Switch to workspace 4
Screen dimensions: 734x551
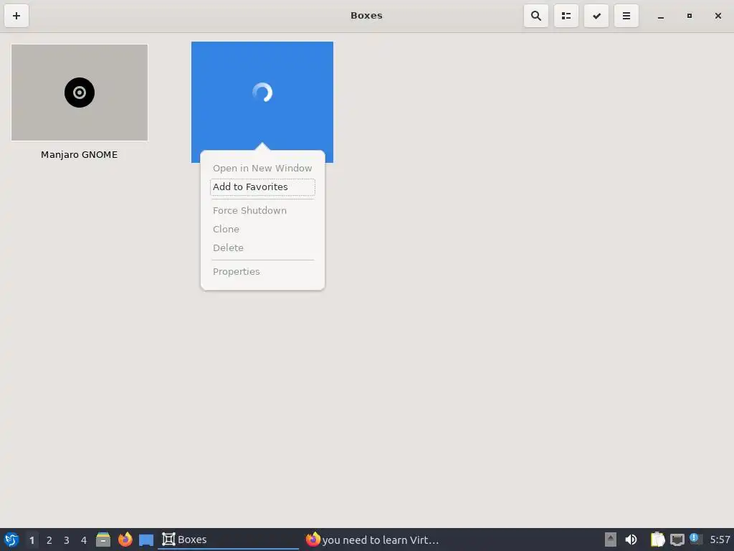click(x=84, y=540)
